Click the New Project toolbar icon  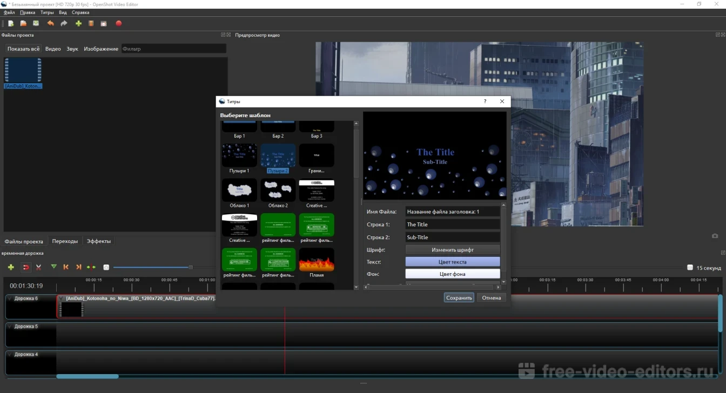(11, 24)
